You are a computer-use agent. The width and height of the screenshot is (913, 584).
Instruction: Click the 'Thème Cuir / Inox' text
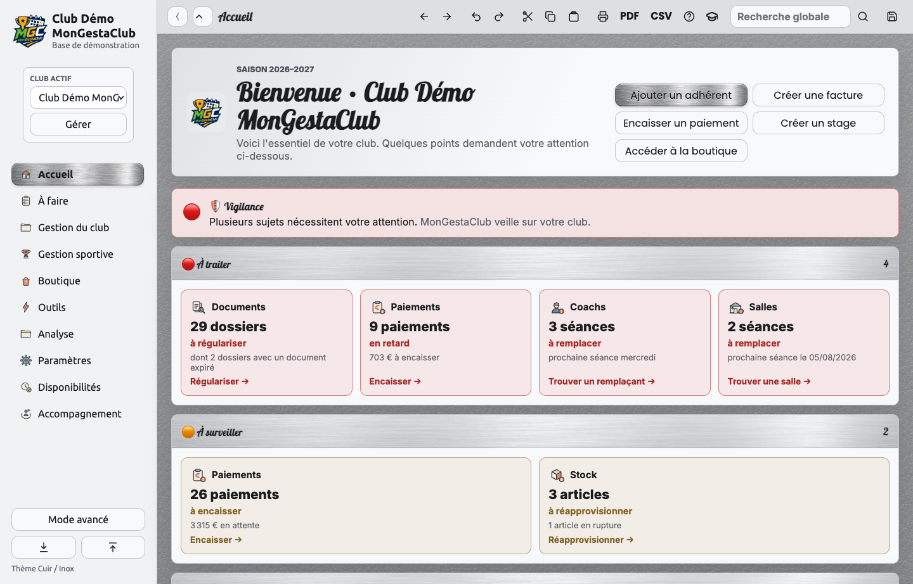[42, 569]
